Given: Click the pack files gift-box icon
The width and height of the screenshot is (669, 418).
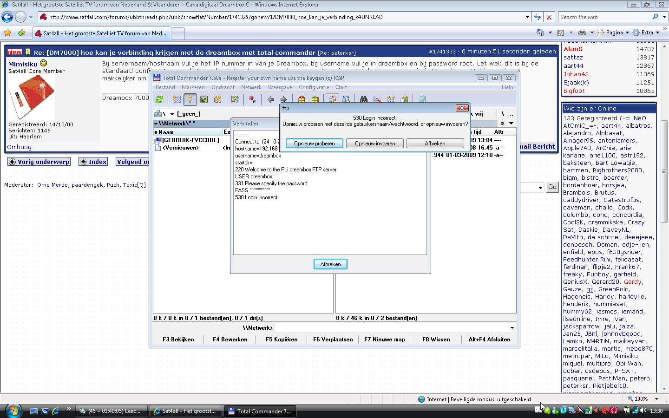Looking at the screenshot, I should point(302,99).
